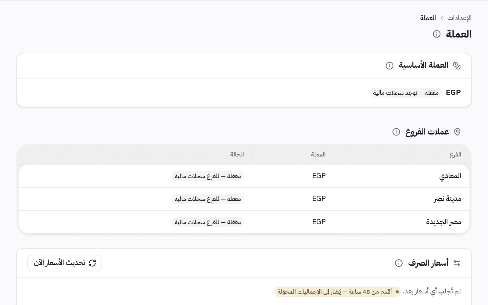Image resolution: width=488 pixels, height=305 pixels.
Task: Click العملة breadcrumb item
Action: (428, 18)
